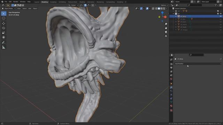Select the Transform tool

point(4,37)
